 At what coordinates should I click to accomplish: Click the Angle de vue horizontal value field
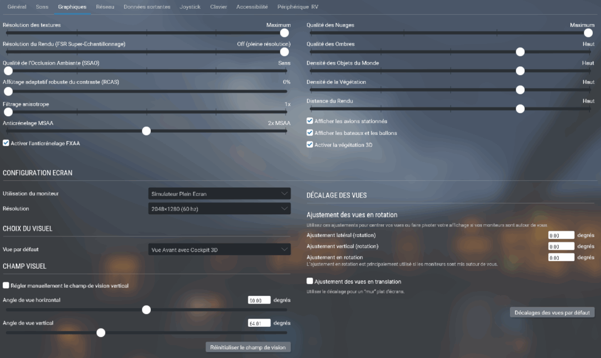(x=259, y=300)
